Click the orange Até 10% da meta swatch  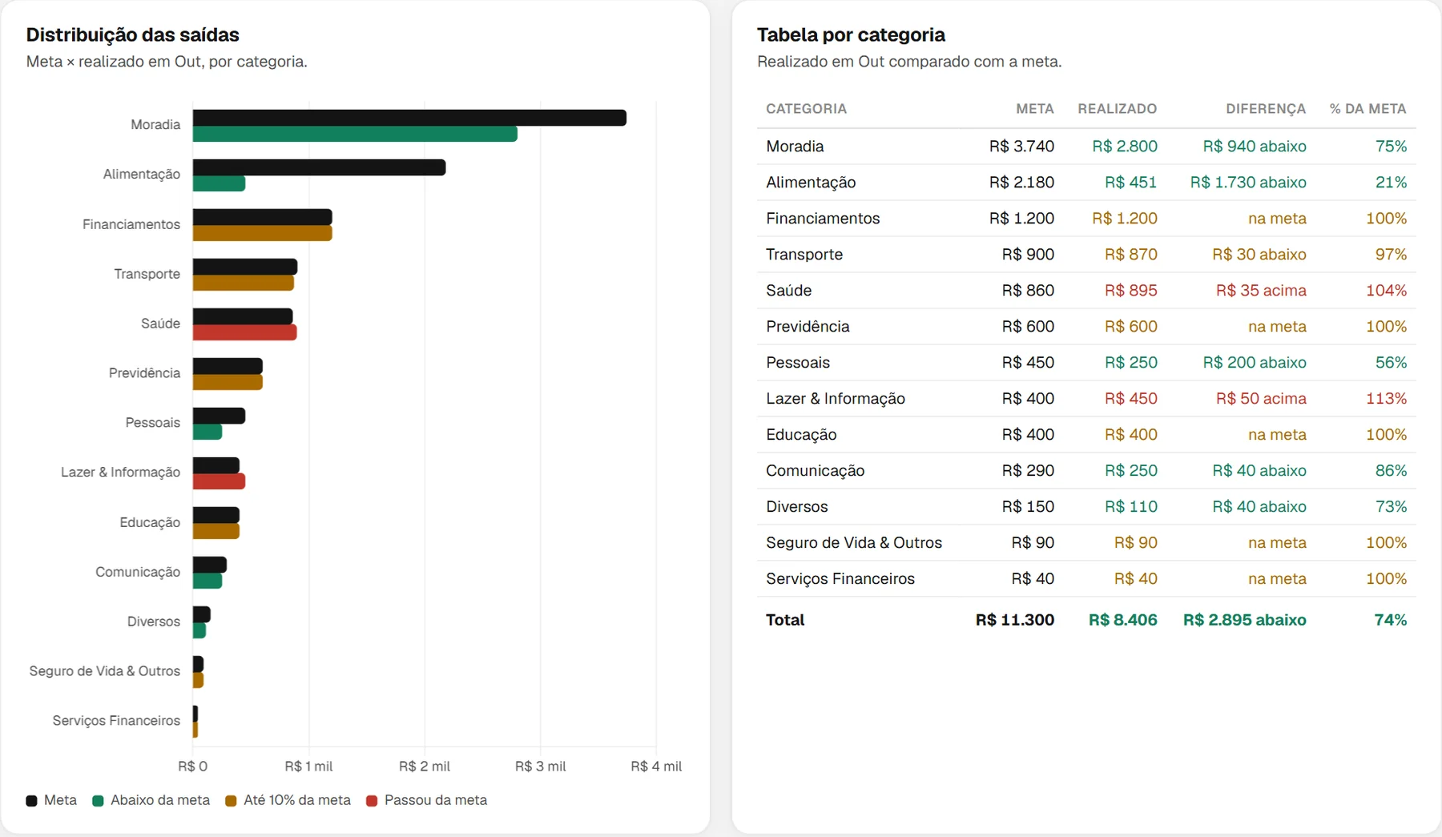click(231, 801)
